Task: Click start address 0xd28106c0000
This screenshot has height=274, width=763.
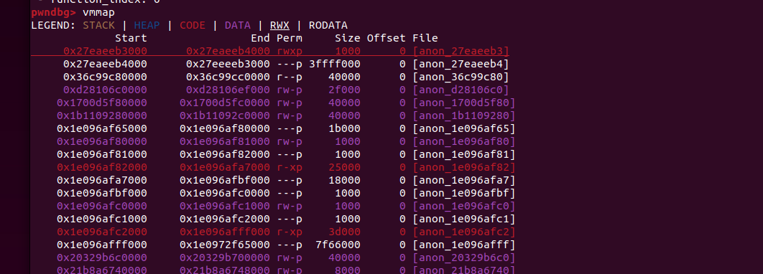Action: click(x=105, y=90)
